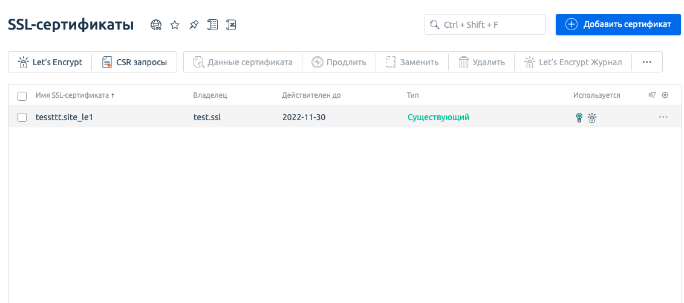Open Let's Encrypt Журнал
The width and height of the screenshot is (684, 303).
(x=573, y=62)
